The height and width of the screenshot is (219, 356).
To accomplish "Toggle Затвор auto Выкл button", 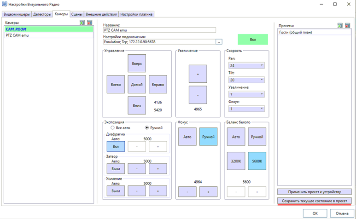I will 116,169.
